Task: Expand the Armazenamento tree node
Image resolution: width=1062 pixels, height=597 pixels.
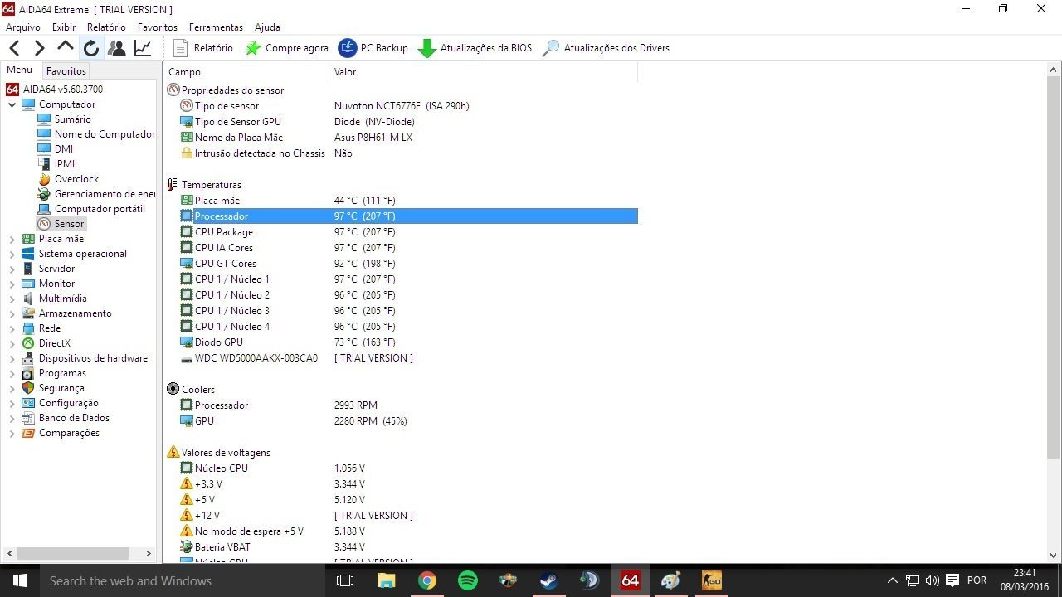Action: (12, 313)
